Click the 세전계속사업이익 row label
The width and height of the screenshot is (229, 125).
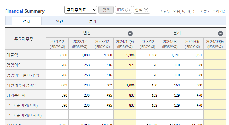(22, 85)
